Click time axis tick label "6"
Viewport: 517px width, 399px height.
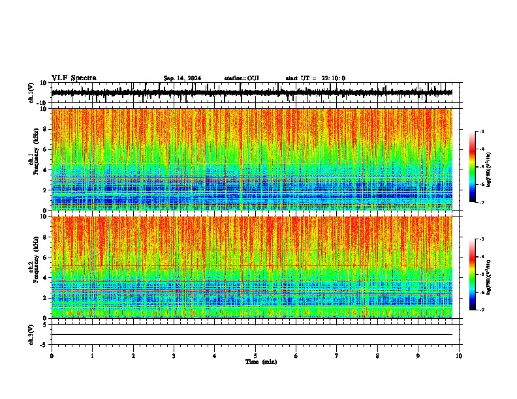click(x=296, y=356)
